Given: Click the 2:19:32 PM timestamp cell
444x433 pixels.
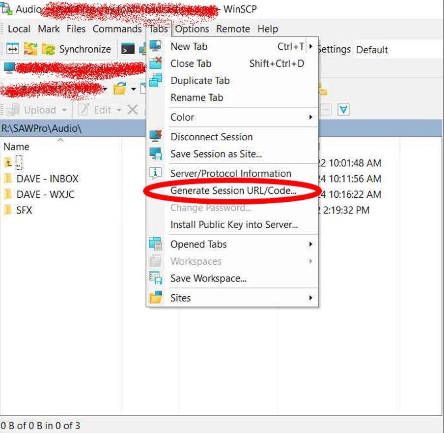Looking at the screenshot, I should click(x=344, y=210).
